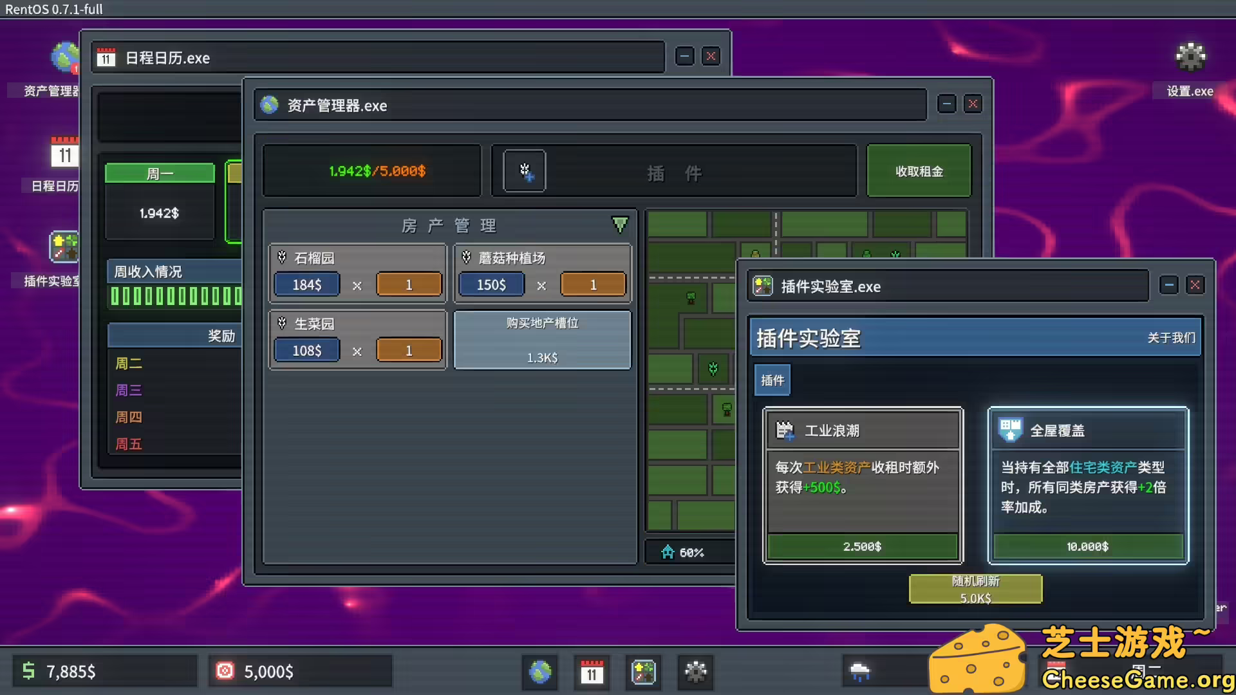Click the plugin lab icon on the taskbar
1236x695 pixels.
point(644,672)
